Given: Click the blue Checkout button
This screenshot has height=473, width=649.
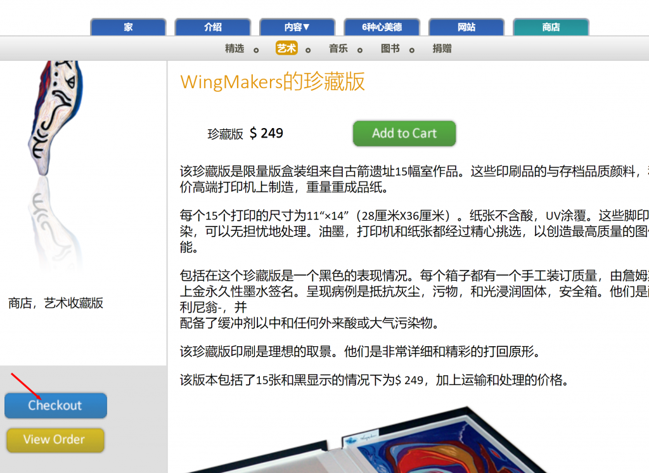Looking at the screenshot, I should pos(56,406).
